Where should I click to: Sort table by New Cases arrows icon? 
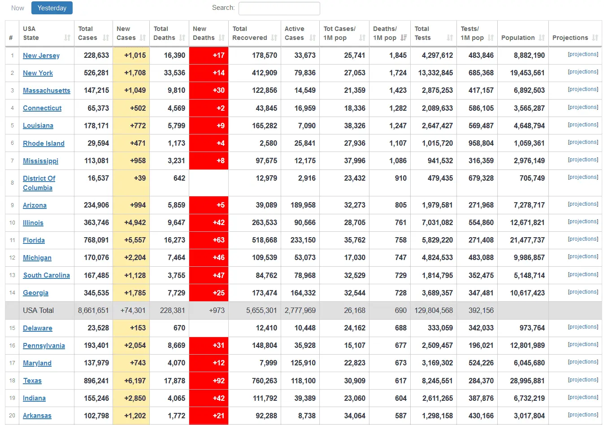coord(143,38)
